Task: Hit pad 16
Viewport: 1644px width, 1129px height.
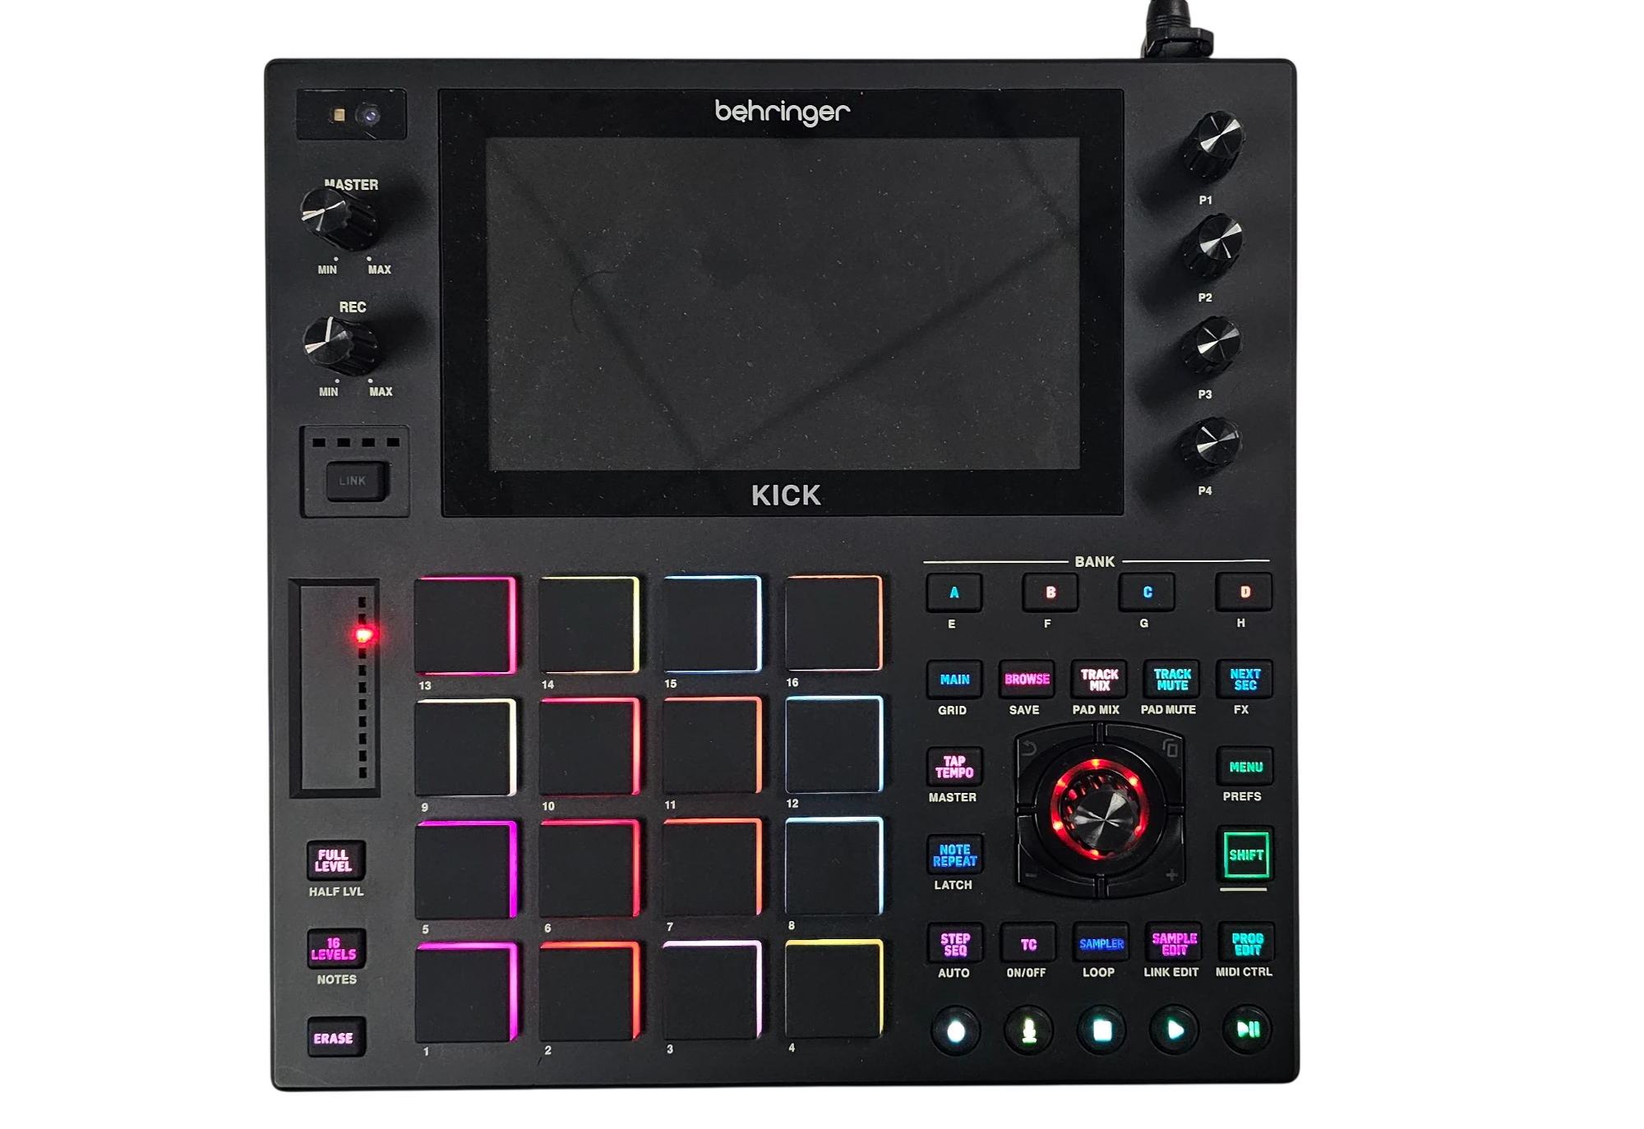Action: coord(833,623)
